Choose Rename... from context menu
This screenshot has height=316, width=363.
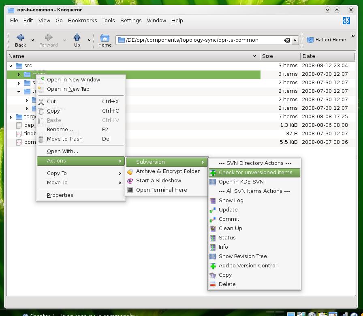[x=81, y=130]
